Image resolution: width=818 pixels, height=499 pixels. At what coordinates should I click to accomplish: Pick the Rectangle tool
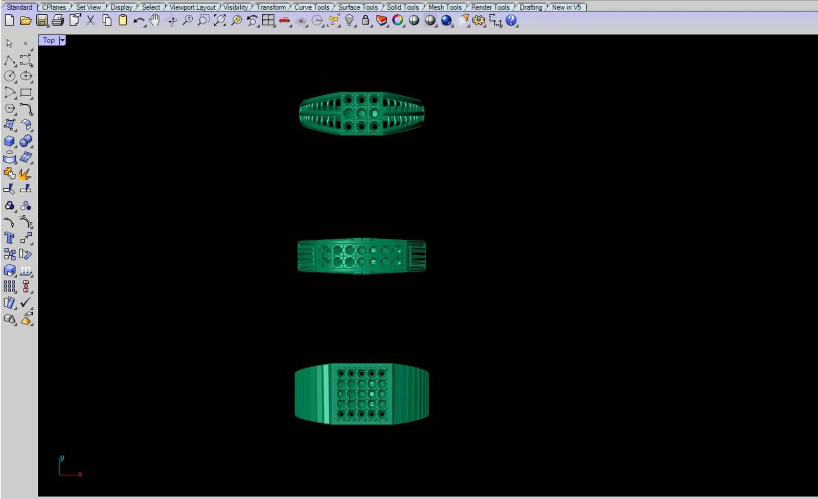pos(26,93)
